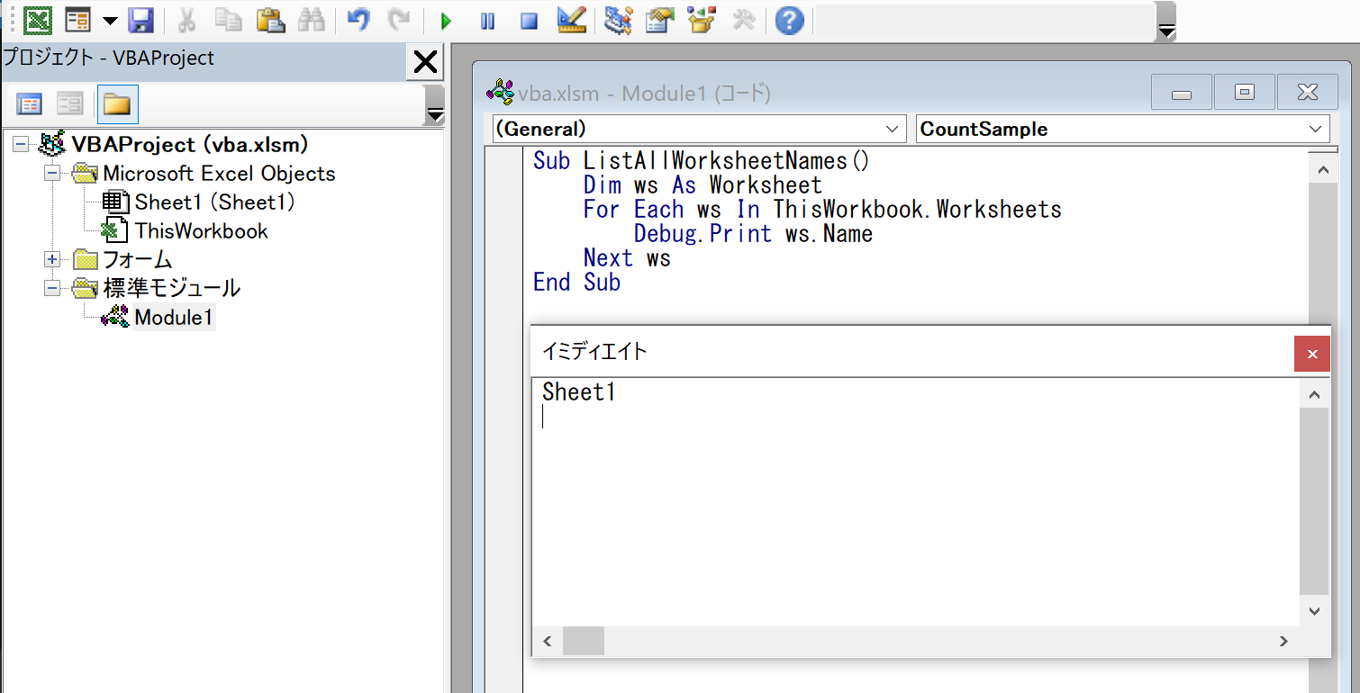Click the Break (pause) button
The image size is (1360, 693).
click(487, 21)
